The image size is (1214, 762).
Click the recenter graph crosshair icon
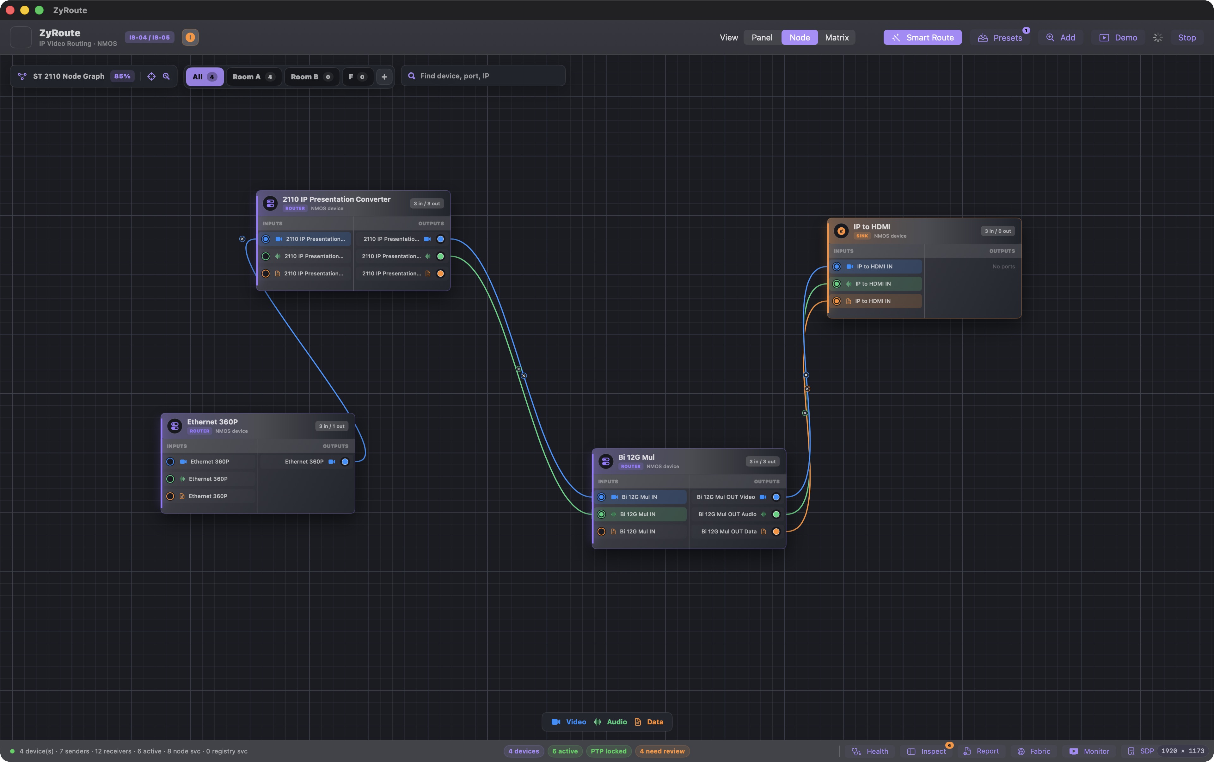[151, 76]
